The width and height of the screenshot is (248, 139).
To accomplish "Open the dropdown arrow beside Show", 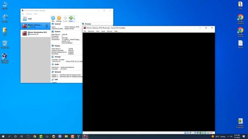I will click(x=74, y=19).
